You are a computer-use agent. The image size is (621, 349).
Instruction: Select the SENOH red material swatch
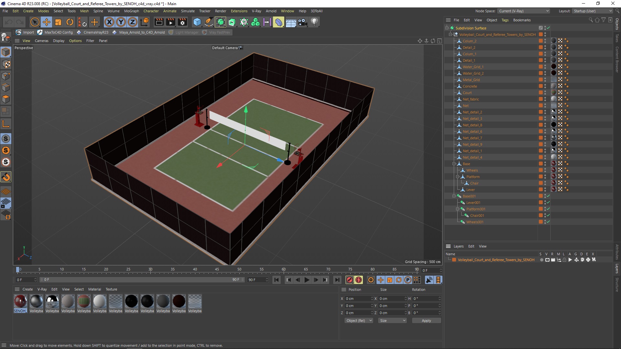coord(20,301)
